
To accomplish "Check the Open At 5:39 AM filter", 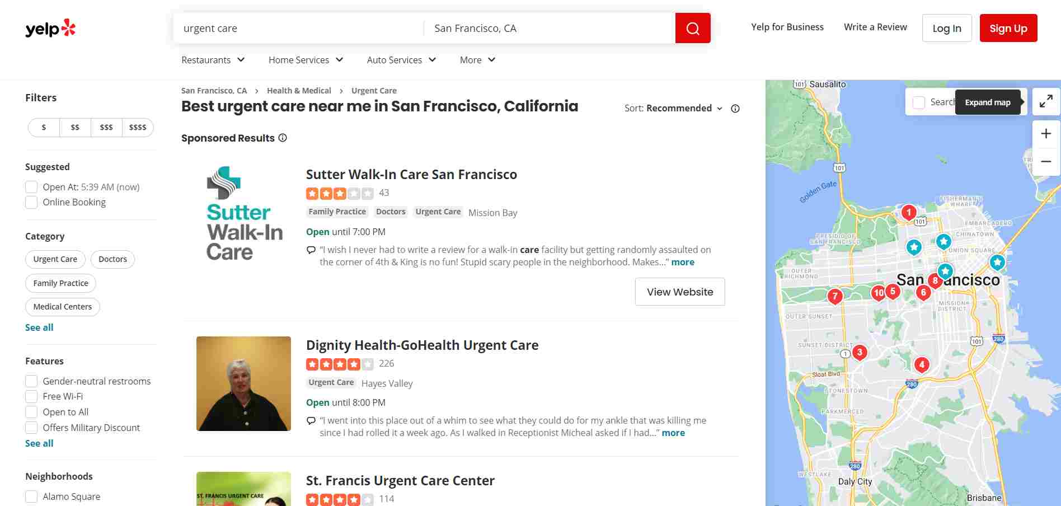I will (31, 186).
